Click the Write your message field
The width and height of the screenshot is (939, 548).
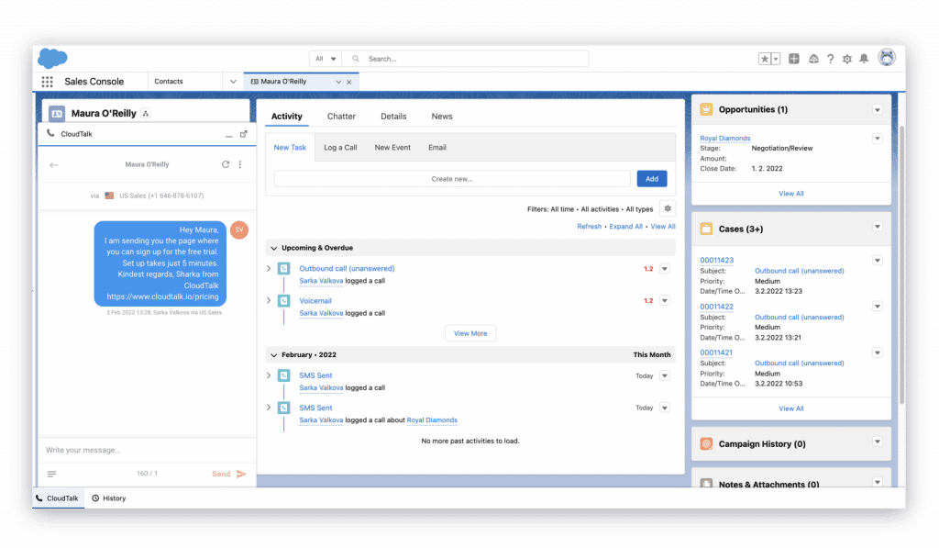[x=148, y=451]
